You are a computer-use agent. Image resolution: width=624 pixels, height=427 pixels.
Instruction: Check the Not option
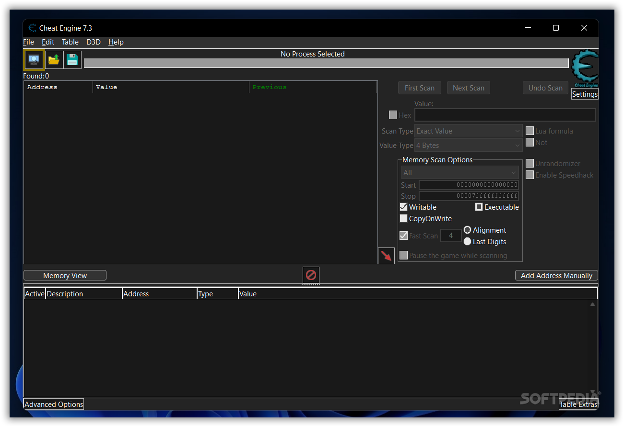530,142
